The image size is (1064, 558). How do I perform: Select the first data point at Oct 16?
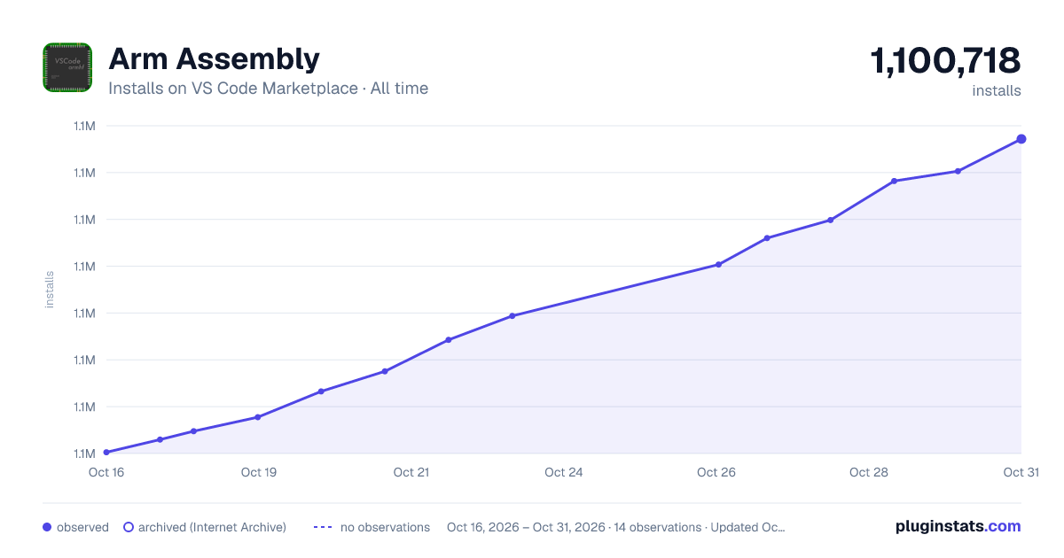(x=106, y=453)
